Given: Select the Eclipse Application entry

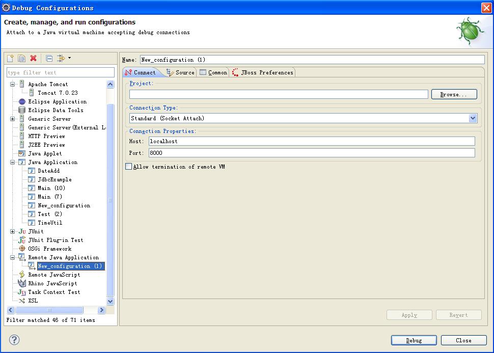Looking at the screenshot, I should 57,101.
